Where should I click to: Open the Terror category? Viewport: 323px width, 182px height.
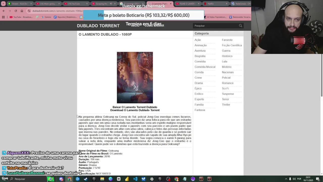[x=225, y=99]
